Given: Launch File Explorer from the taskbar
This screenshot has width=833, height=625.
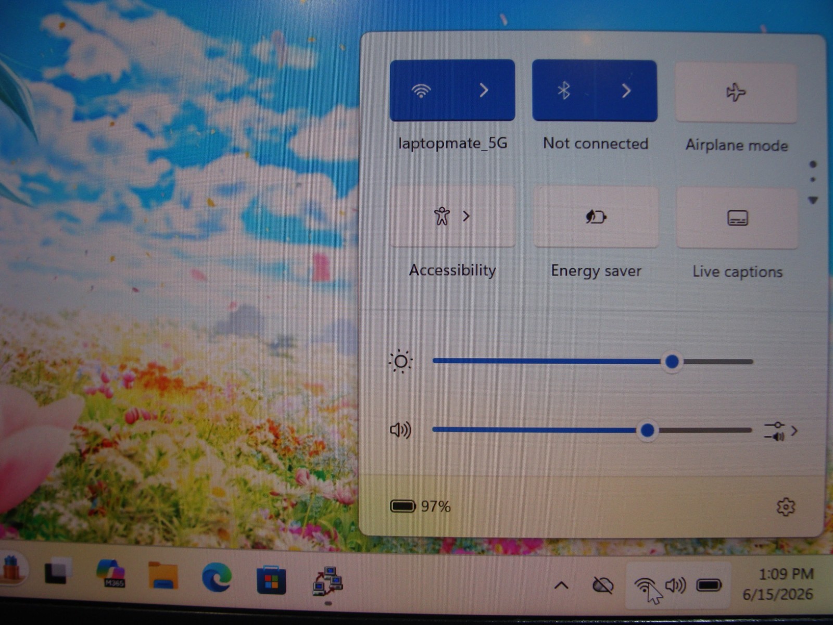Looking at the screenshot, I should click(163, 576).
